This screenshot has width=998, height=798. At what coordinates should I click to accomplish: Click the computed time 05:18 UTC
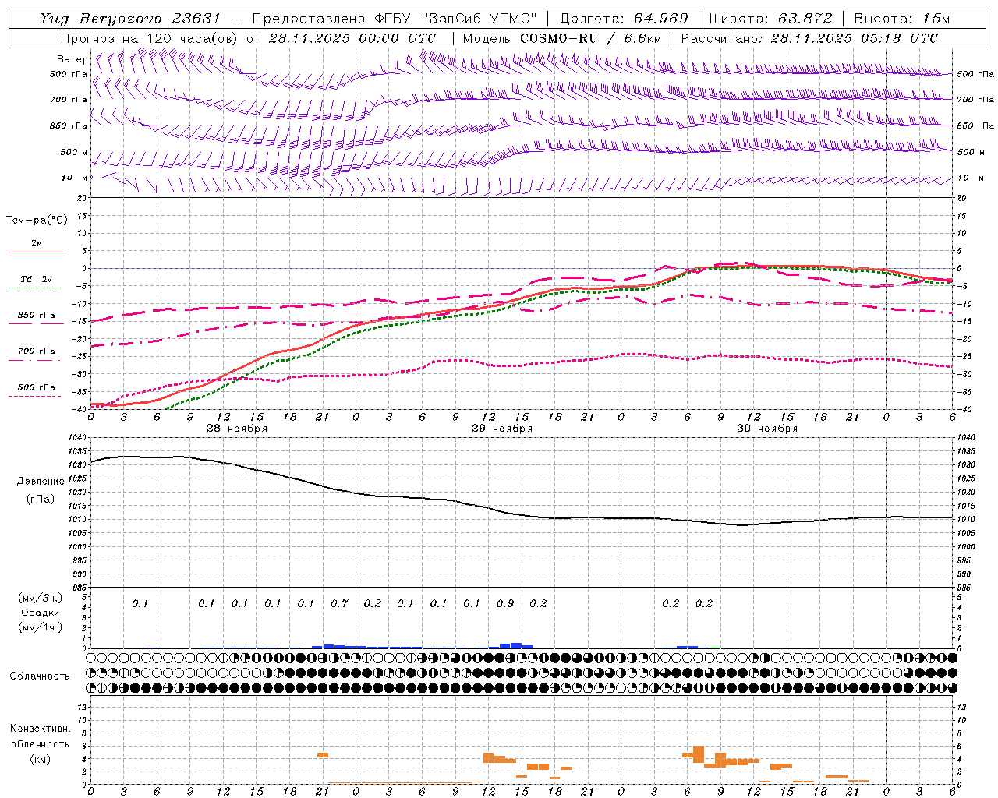[898, 38]
